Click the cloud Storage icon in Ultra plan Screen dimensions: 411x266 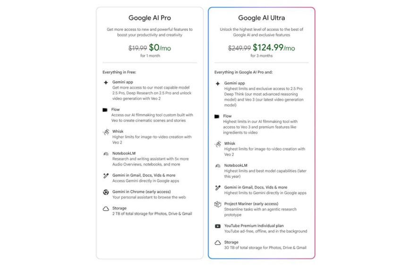click(218, 243)
